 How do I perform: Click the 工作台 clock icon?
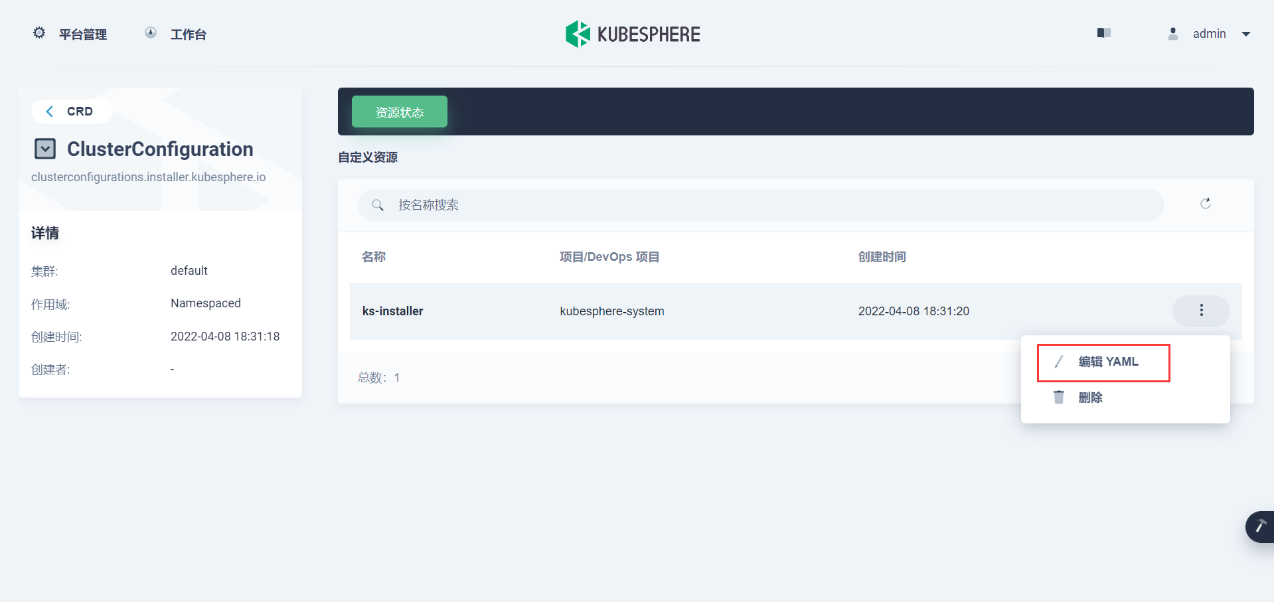(150, 33)
